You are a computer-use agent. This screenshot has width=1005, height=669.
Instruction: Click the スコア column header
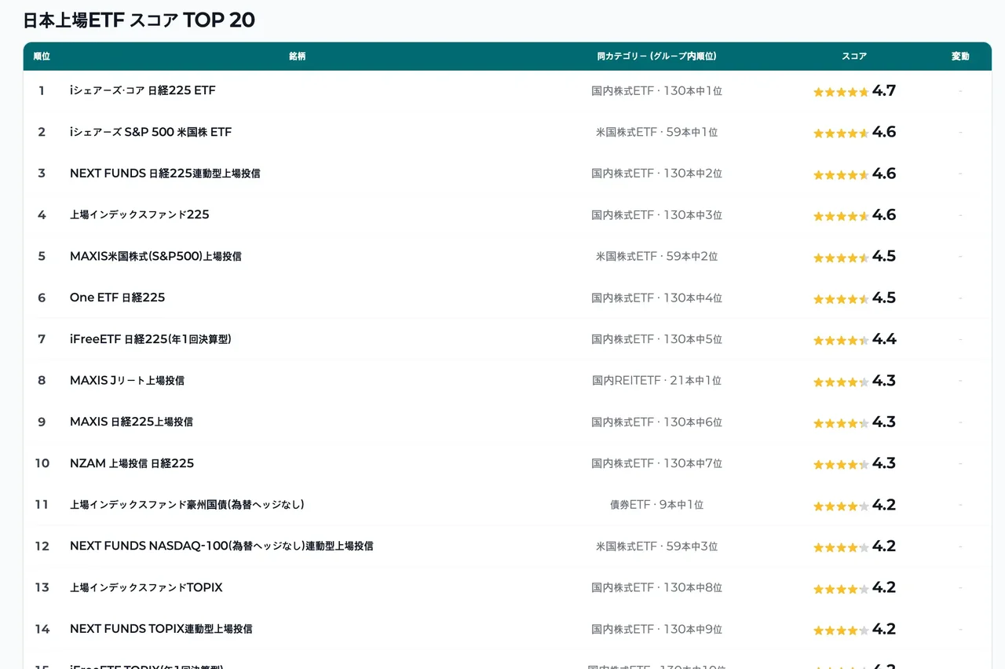click(854, 57)
